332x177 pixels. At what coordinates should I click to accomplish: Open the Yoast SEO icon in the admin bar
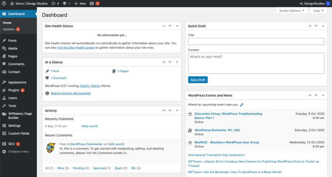(x=92, y=3)
